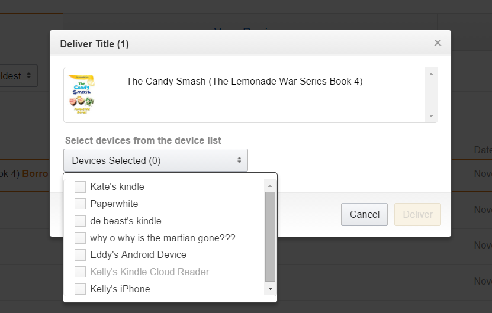492x313 pixels.
Task: Click The Candy Smash book cover thumbnail
Action: tap(82, 95)
